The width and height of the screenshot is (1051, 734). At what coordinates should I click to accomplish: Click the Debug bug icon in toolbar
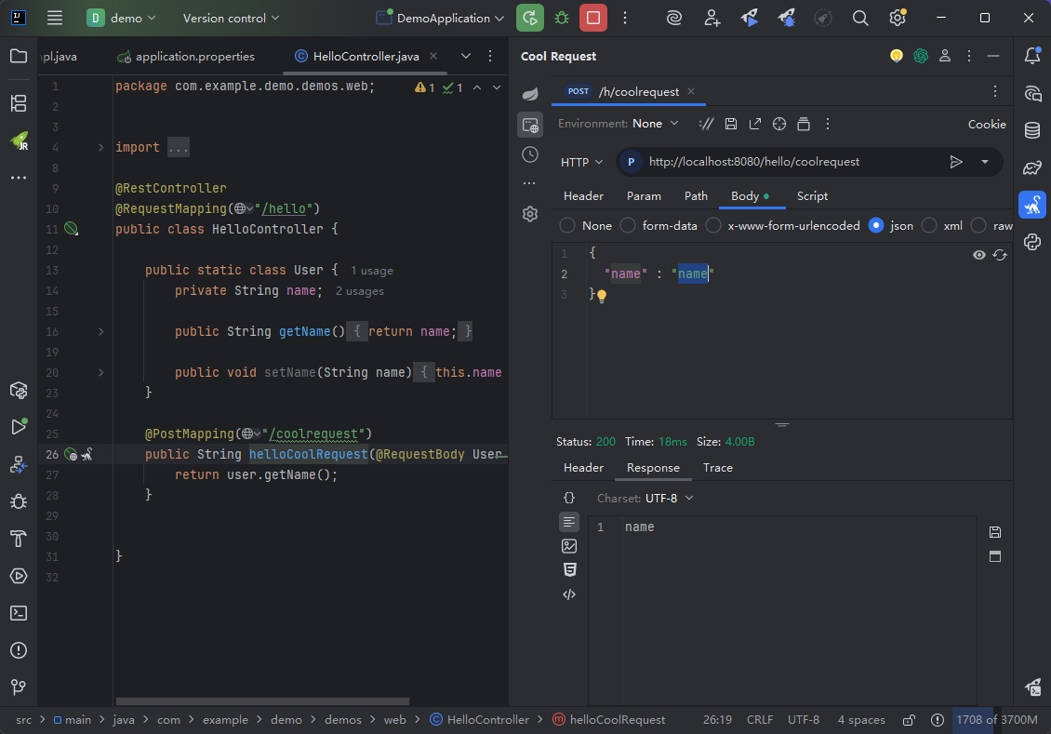point(561,18)
